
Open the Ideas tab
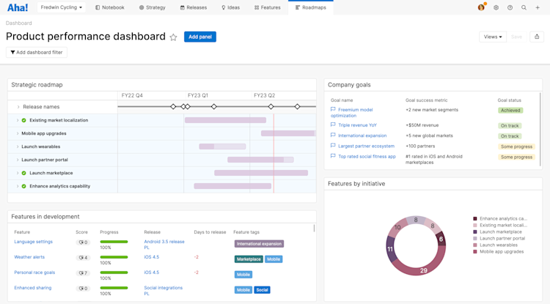(230, 7)
